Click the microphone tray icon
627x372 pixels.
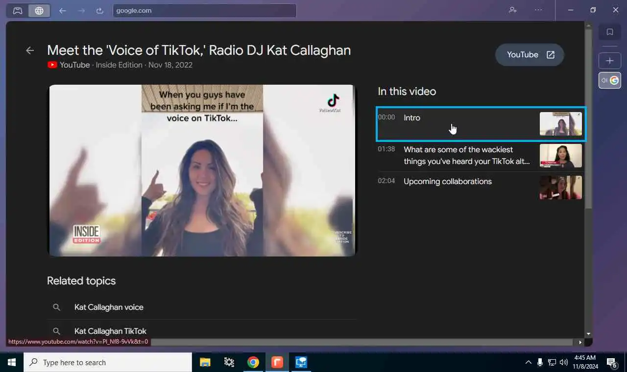[x=540, y=362]
